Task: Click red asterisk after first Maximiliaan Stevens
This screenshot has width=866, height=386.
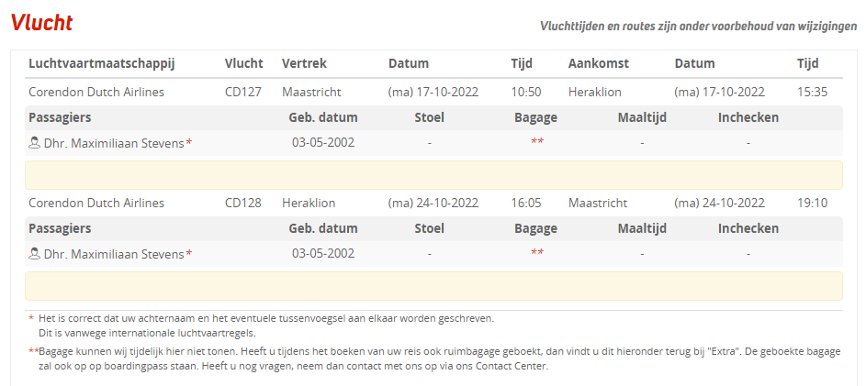Action: (x=189, y=143)
